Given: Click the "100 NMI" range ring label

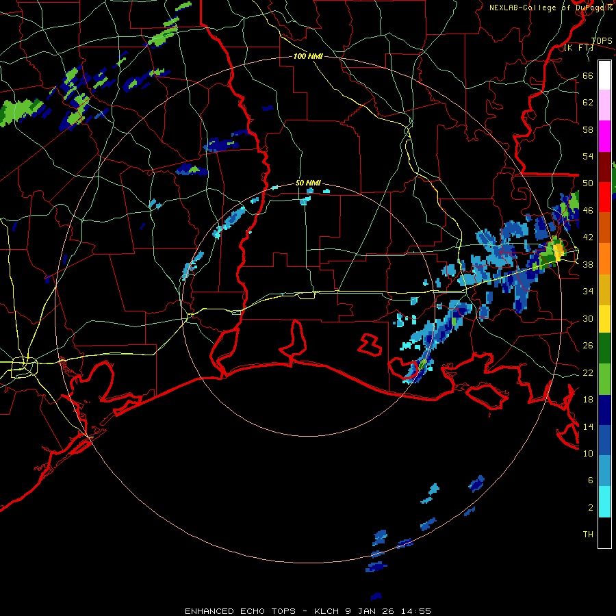Looking at the screenshot, I should [x=308, y=56].
